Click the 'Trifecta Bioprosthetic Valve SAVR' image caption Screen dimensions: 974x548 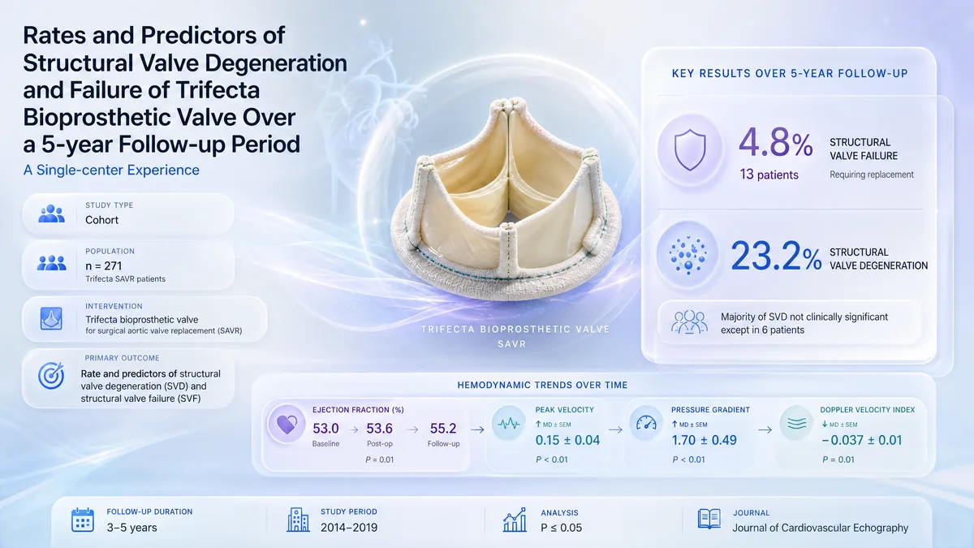pyautogui.click(x=515, y=336)
